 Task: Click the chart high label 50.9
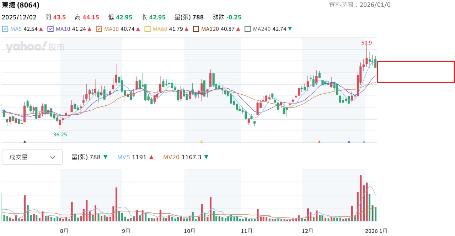[366, 43]
